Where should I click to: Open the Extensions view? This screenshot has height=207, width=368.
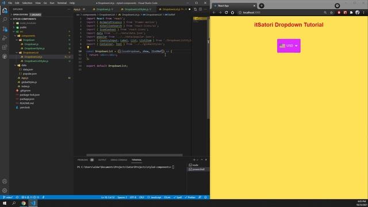click(x=5, y=47)
